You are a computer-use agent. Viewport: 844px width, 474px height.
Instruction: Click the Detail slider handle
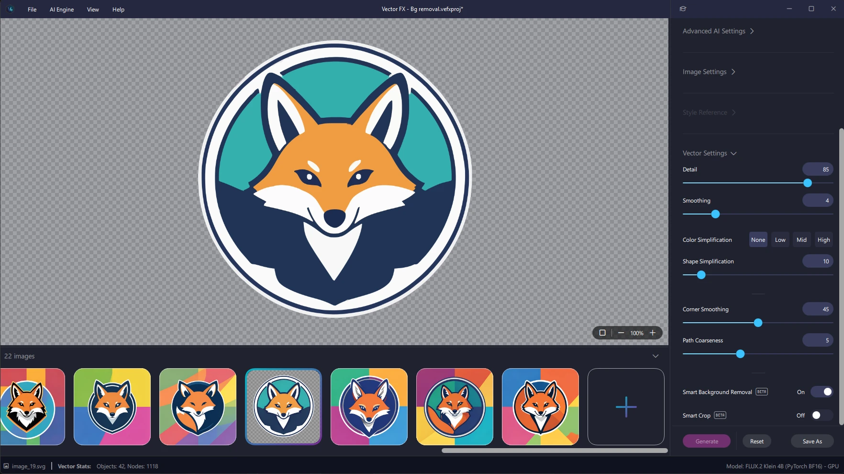coord(808,183)
